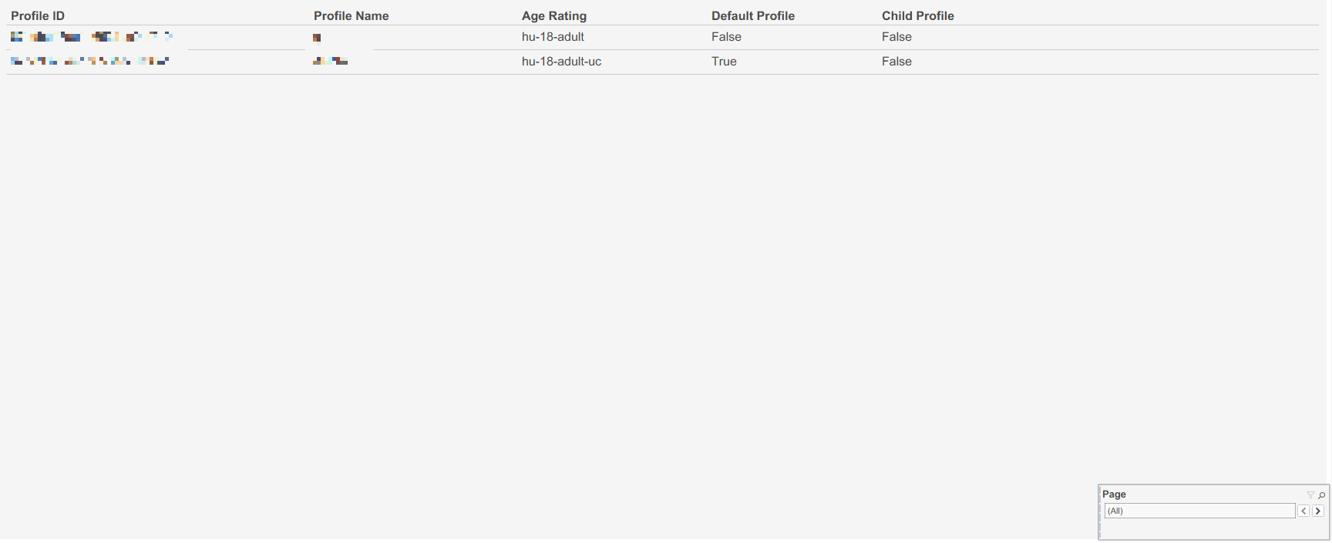Select the hu-18-adult-uc age rating cell
1332x543 pixels.
pyautogui.click(x=561, y=62)
